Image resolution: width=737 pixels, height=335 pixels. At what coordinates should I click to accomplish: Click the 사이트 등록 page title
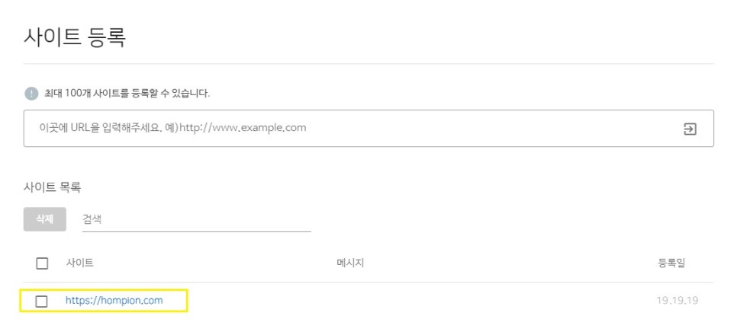[x=74, y=37]
